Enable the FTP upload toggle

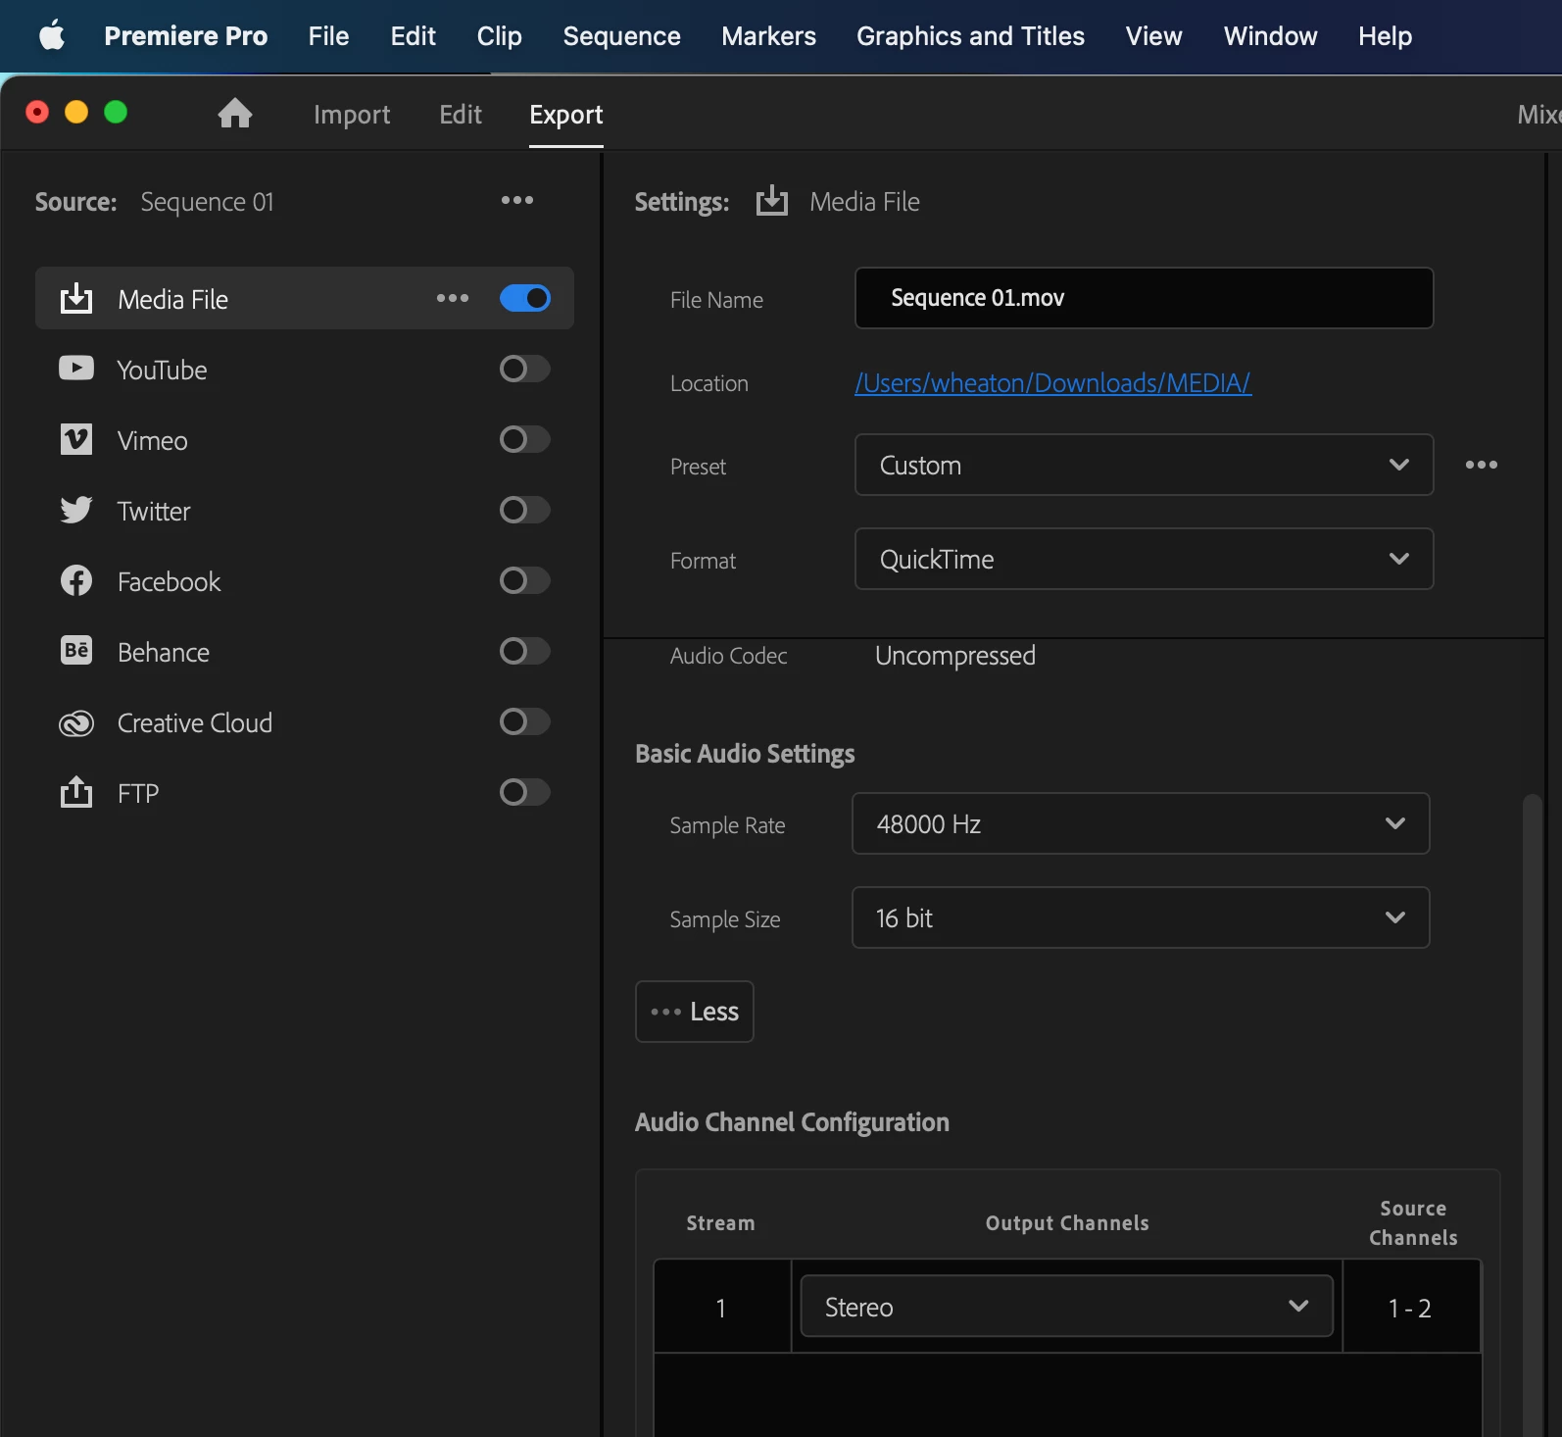coord(525,792)
